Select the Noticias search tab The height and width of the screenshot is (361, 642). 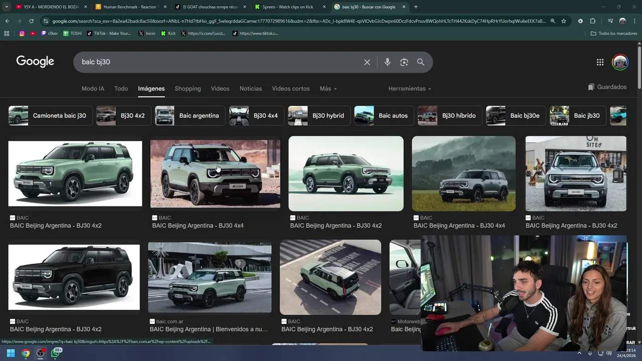point(251,89)
